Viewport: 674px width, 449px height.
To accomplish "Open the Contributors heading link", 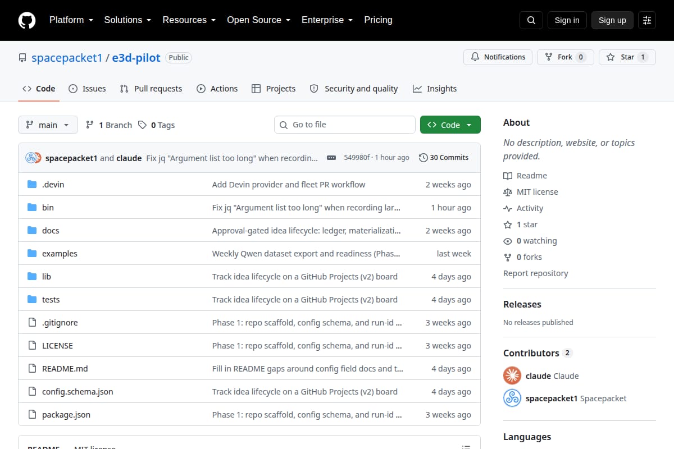I will 538,353.
